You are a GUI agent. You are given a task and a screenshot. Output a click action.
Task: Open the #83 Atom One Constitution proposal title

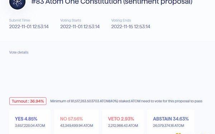(112, 2)
